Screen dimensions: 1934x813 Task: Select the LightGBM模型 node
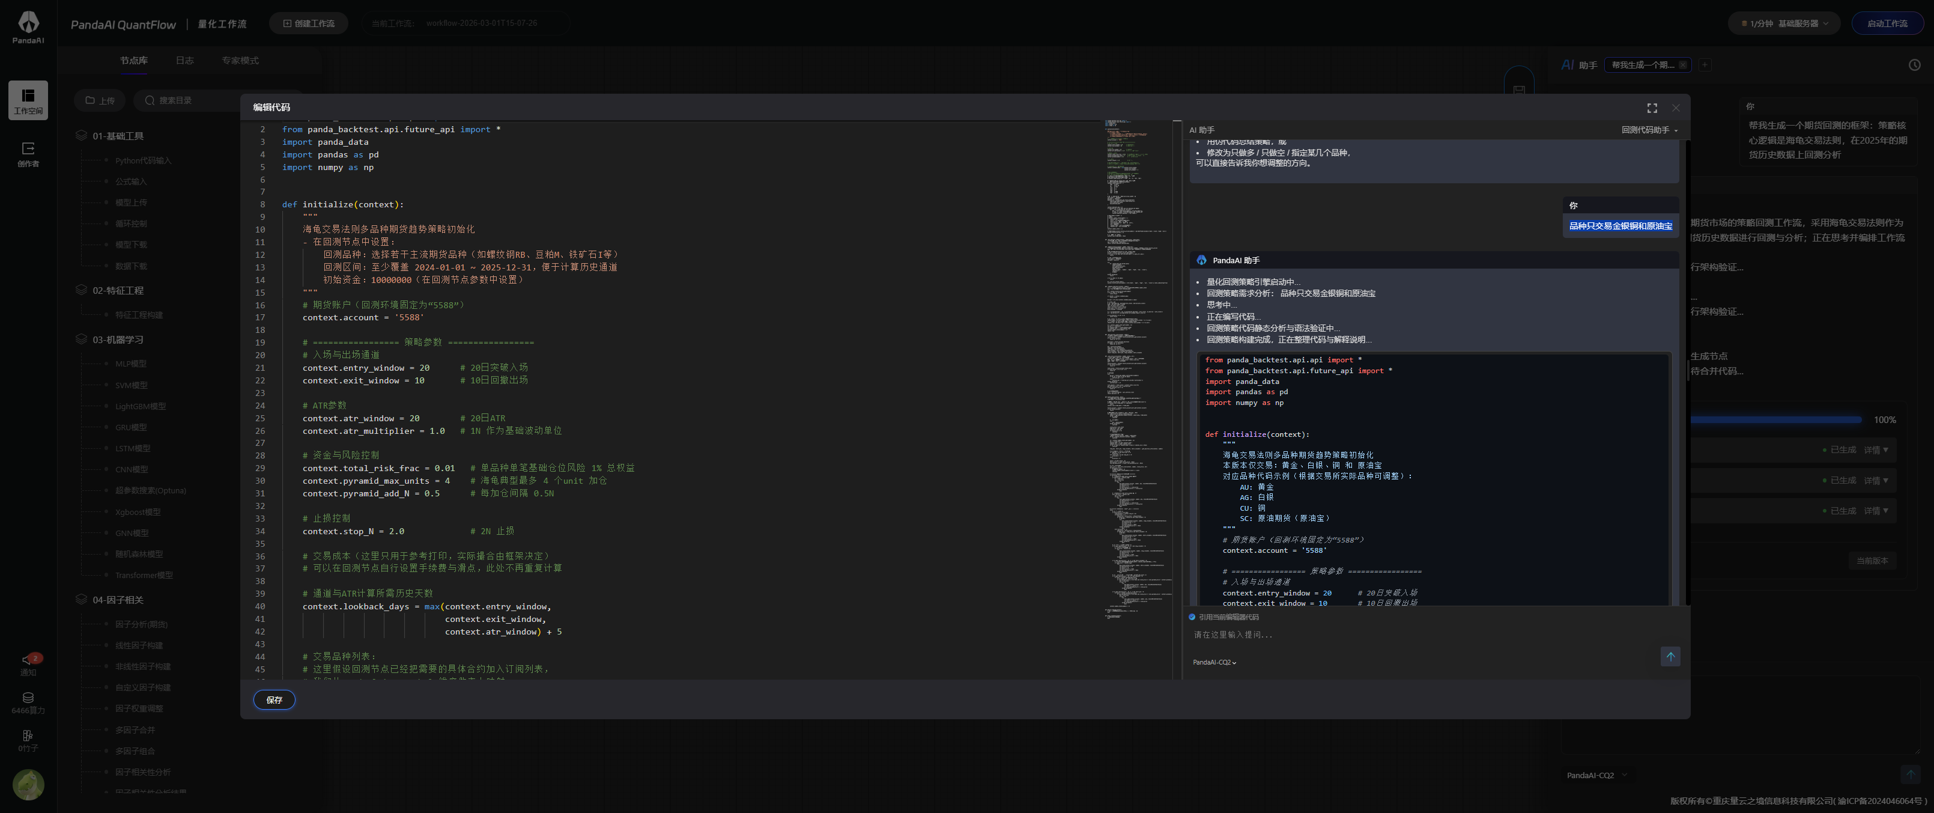141,406
